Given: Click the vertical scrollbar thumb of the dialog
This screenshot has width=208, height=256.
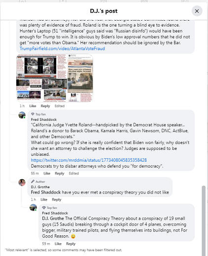Looking at the screenshot, I should (x=204, y=221).
